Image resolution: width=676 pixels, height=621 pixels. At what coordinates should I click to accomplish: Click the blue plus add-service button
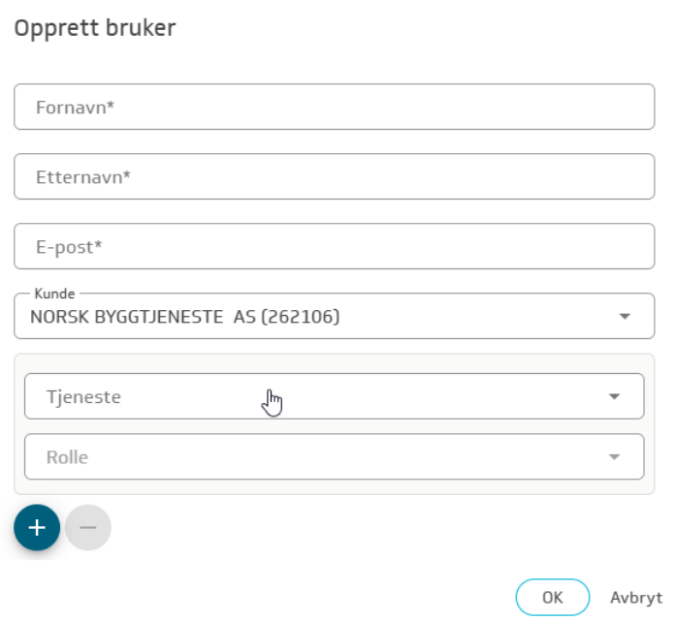tap(37, 528)
